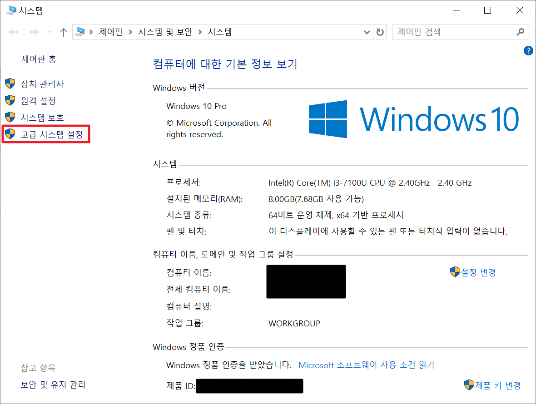Open 원격 설정 link
The height and width of the screenshot is (404, 536).
[x=38, y=101]
